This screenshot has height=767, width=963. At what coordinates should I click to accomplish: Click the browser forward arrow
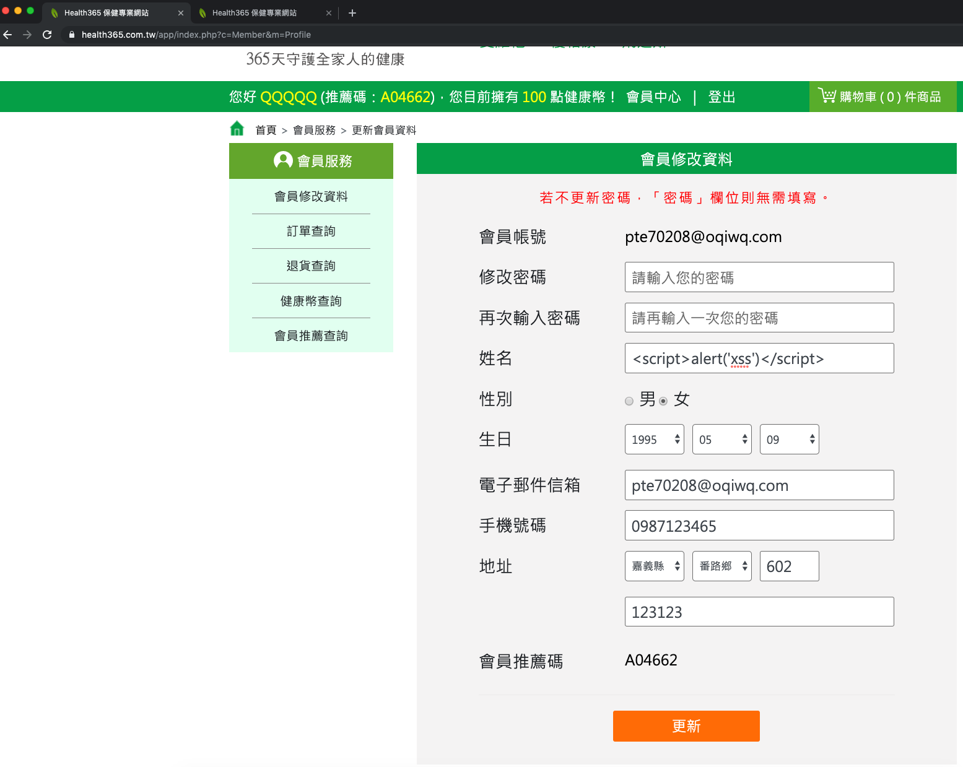pos(27,35)
